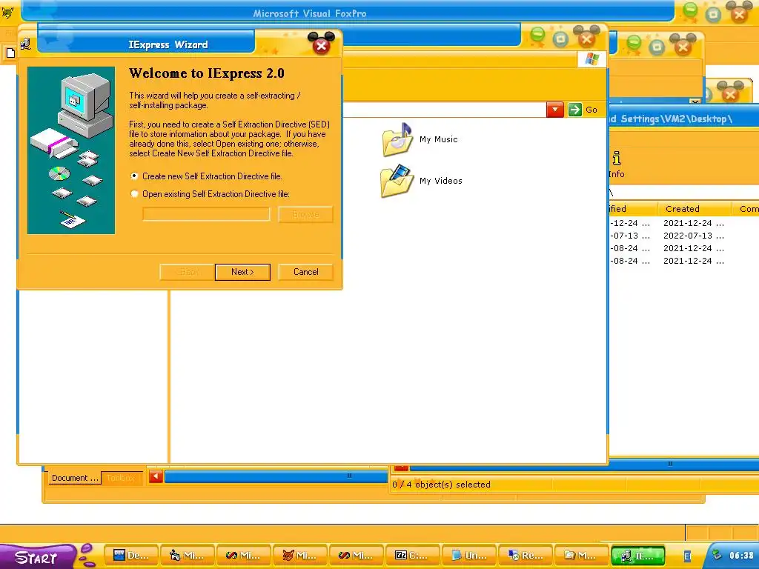759x569 pixels.
Task: Click the My Videos label
Action: 441,181
